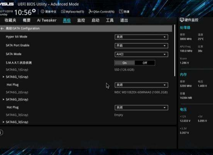Click the 3800 MHz frequency value

tap(186, 39)
